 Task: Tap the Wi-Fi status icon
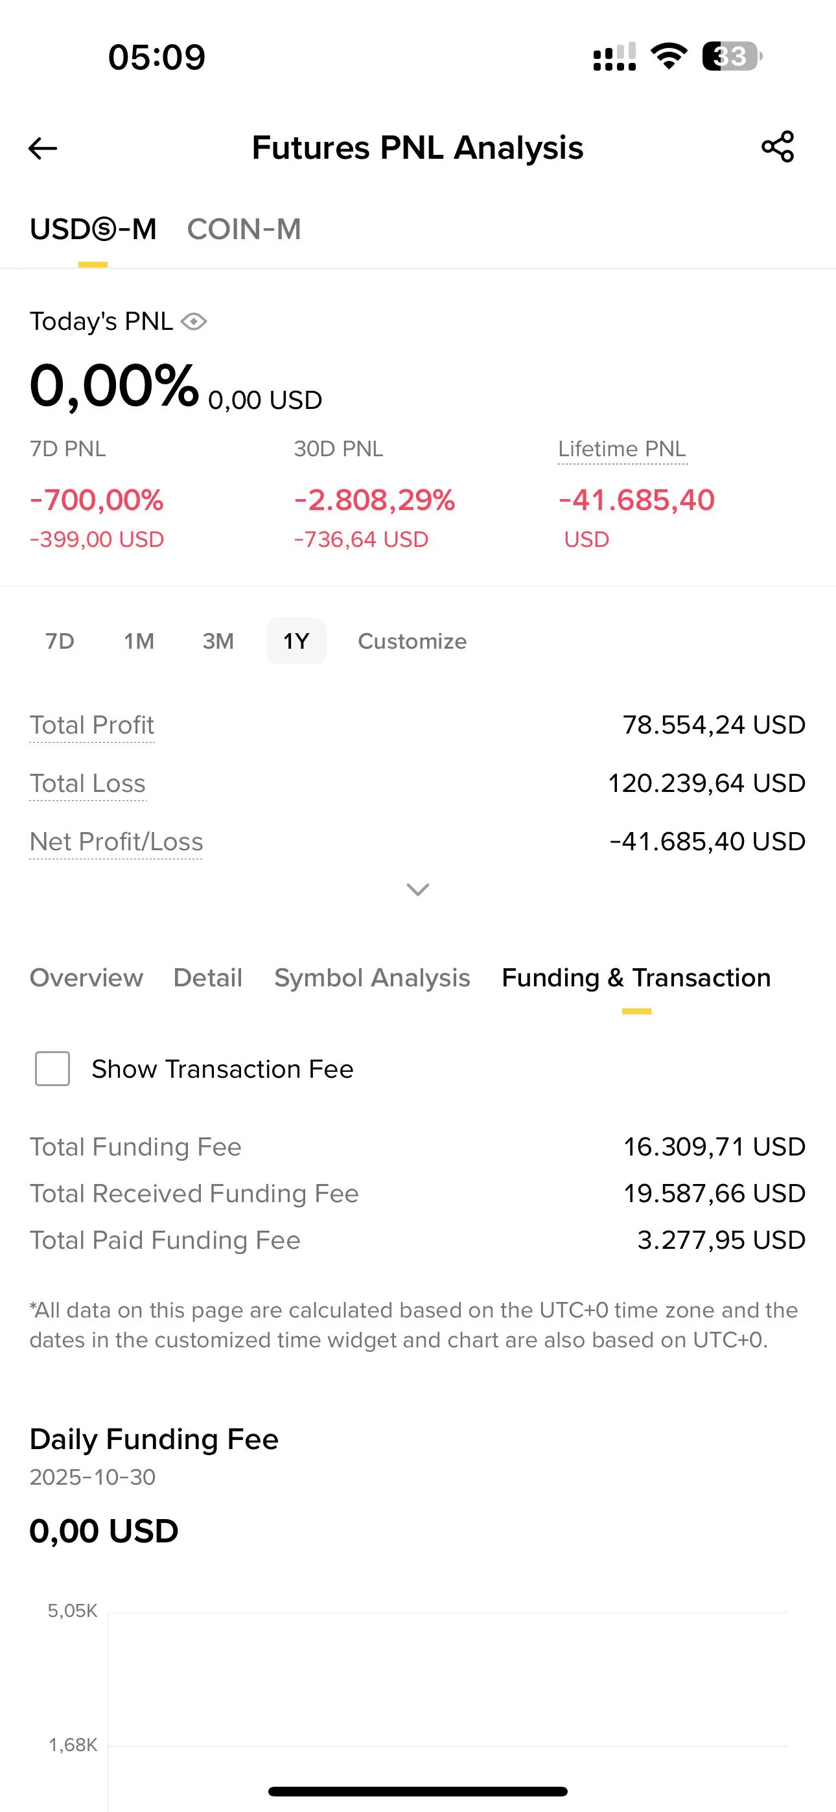coord(669,56)
